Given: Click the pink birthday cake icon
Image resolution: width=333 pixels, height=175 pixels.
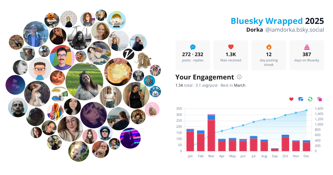Looking at the screenshot, I should (x=307, y=47).
